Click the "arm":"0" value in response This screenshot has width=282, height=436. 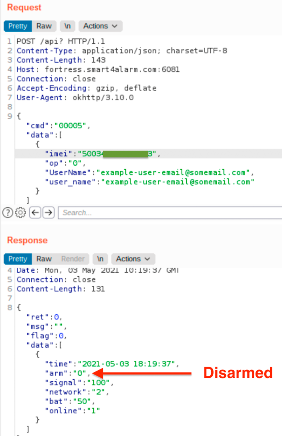click(x=81, y=373)
